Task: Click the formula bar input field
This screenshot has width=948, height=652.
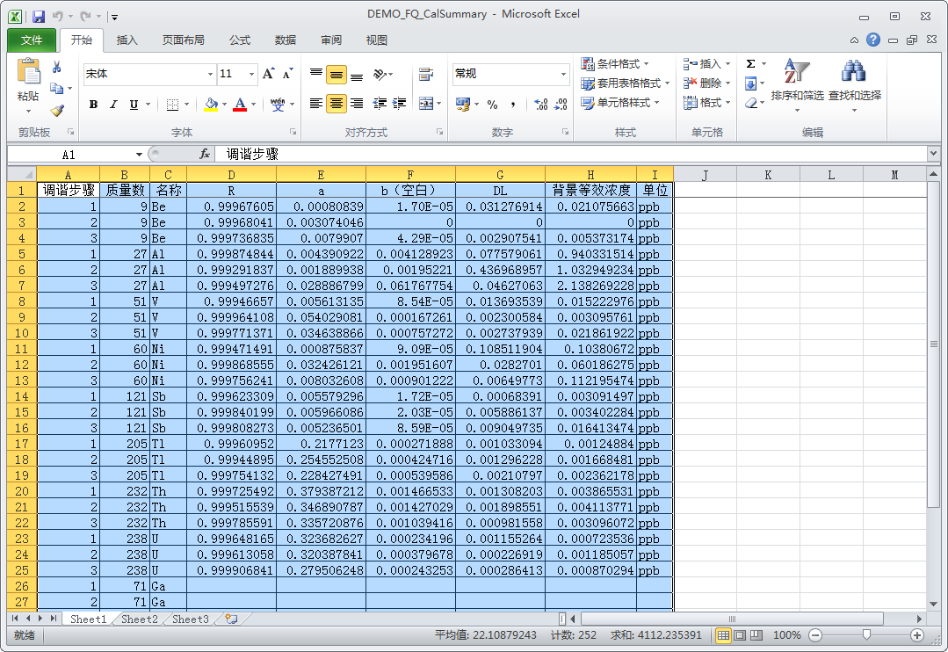Action: coord(572,155)
